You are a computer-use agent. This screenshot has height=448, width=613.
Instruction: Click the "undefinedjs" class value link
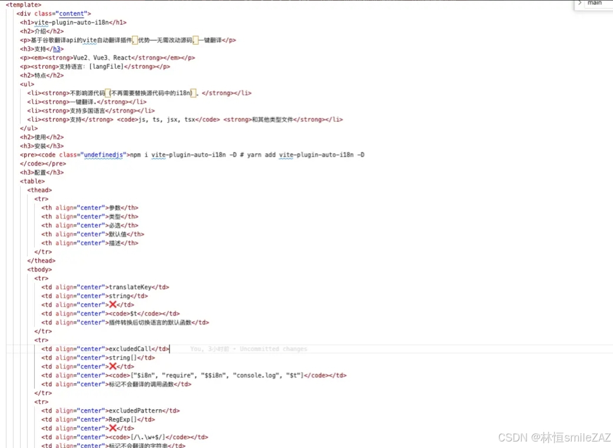pyautogui.click(x=103, y=155)
